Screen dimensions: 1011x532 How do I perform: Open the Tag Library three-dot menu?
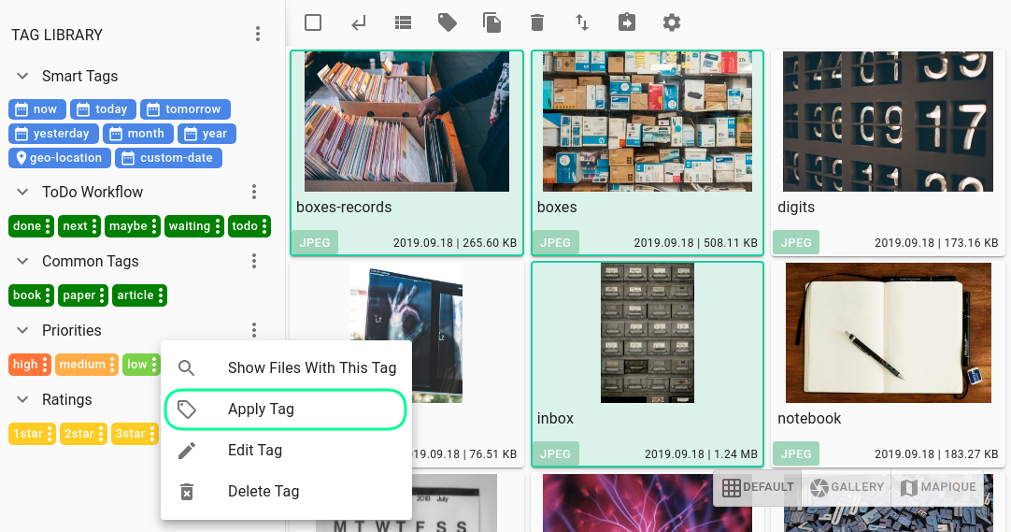pyautogui.click(x=257, y=35)
